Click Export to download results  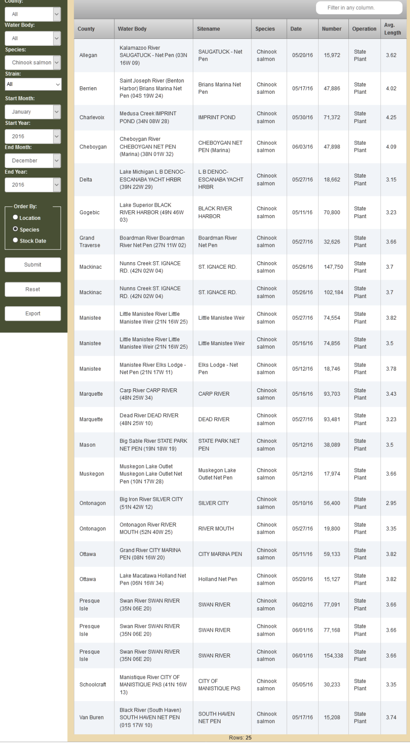tap(33, 314)
